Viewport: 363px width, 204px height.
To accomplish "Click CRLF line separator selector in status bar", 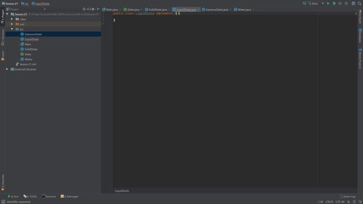I will click(x=329, y=202).
